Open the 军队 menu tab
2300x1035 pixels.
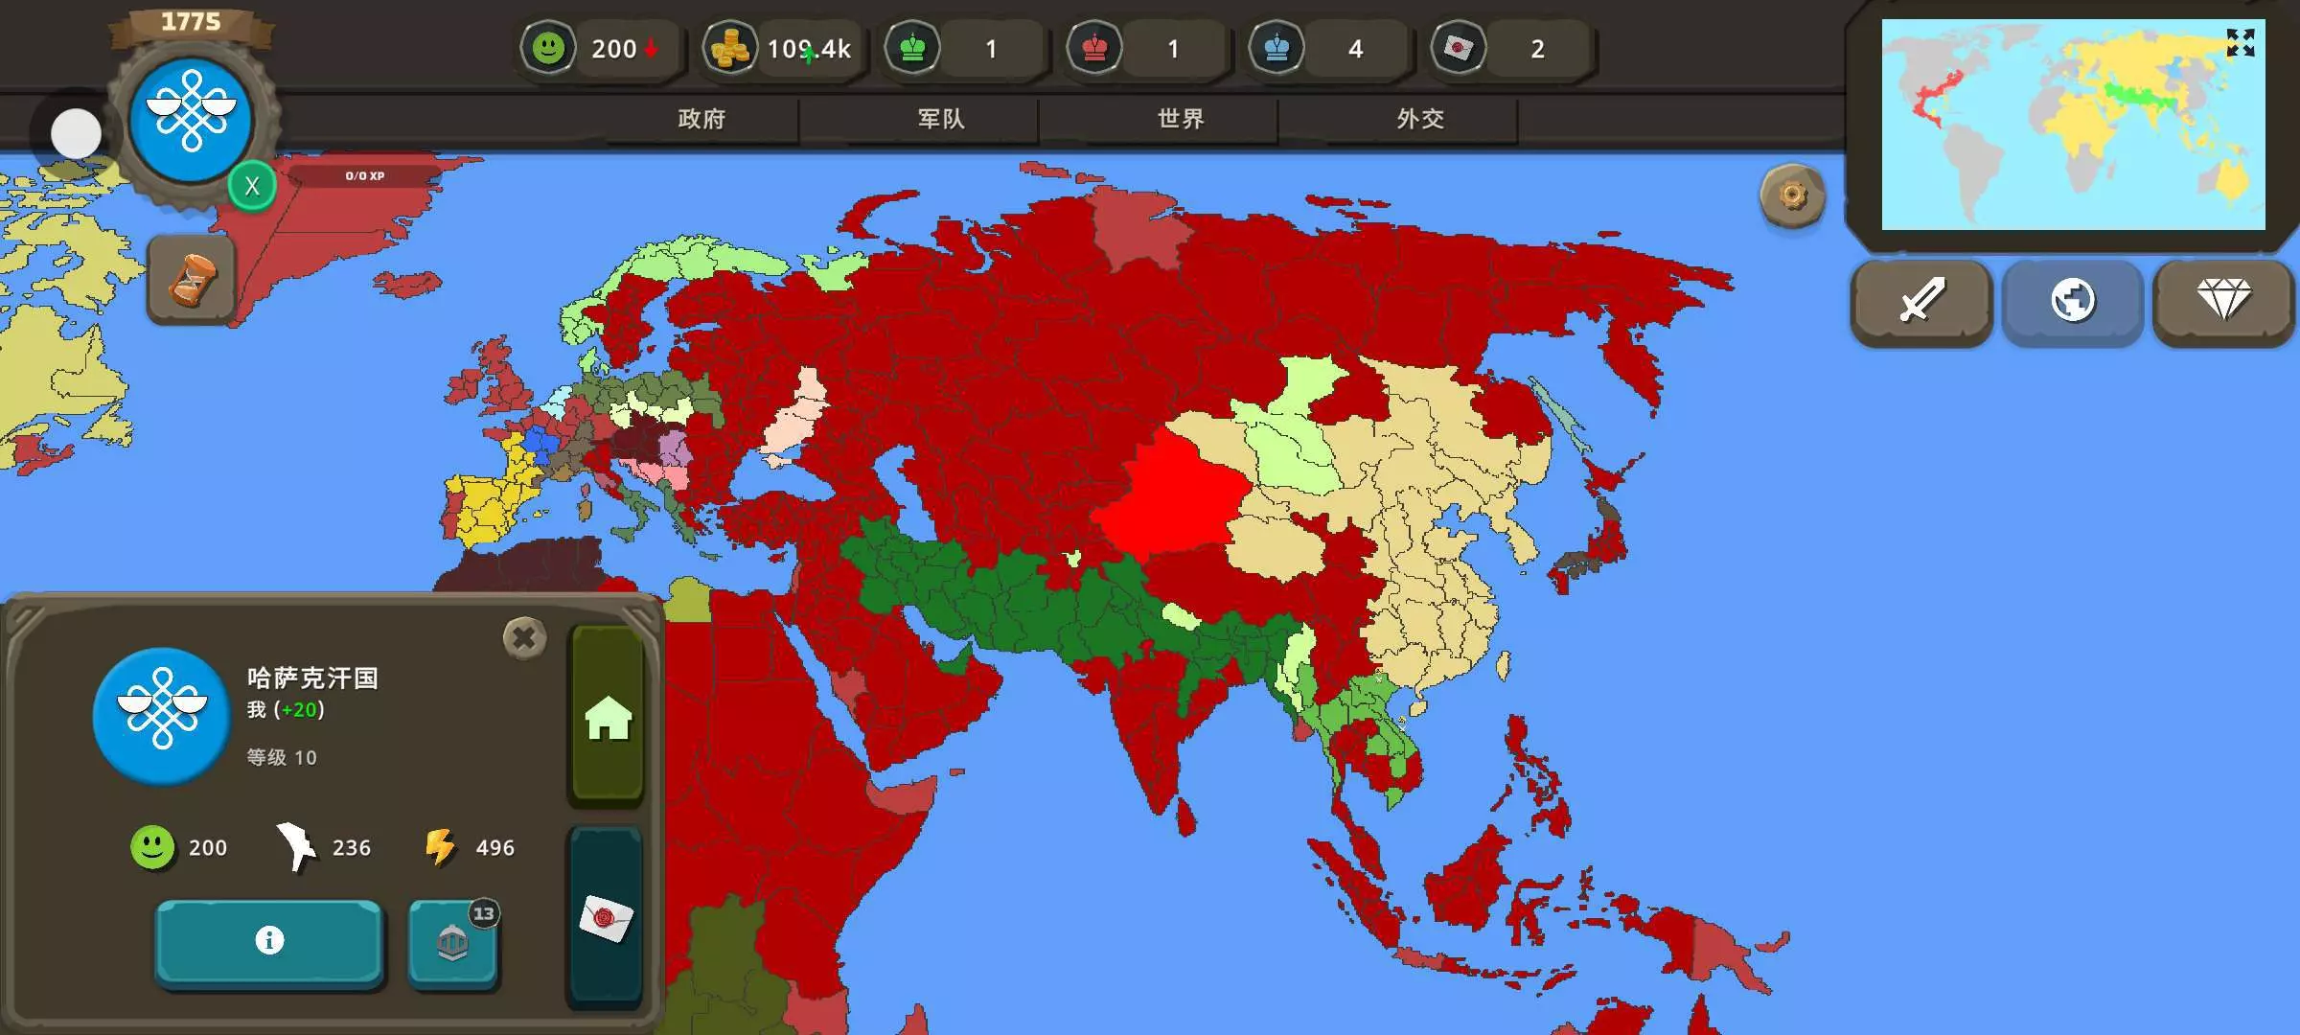[x=941, y=119]
